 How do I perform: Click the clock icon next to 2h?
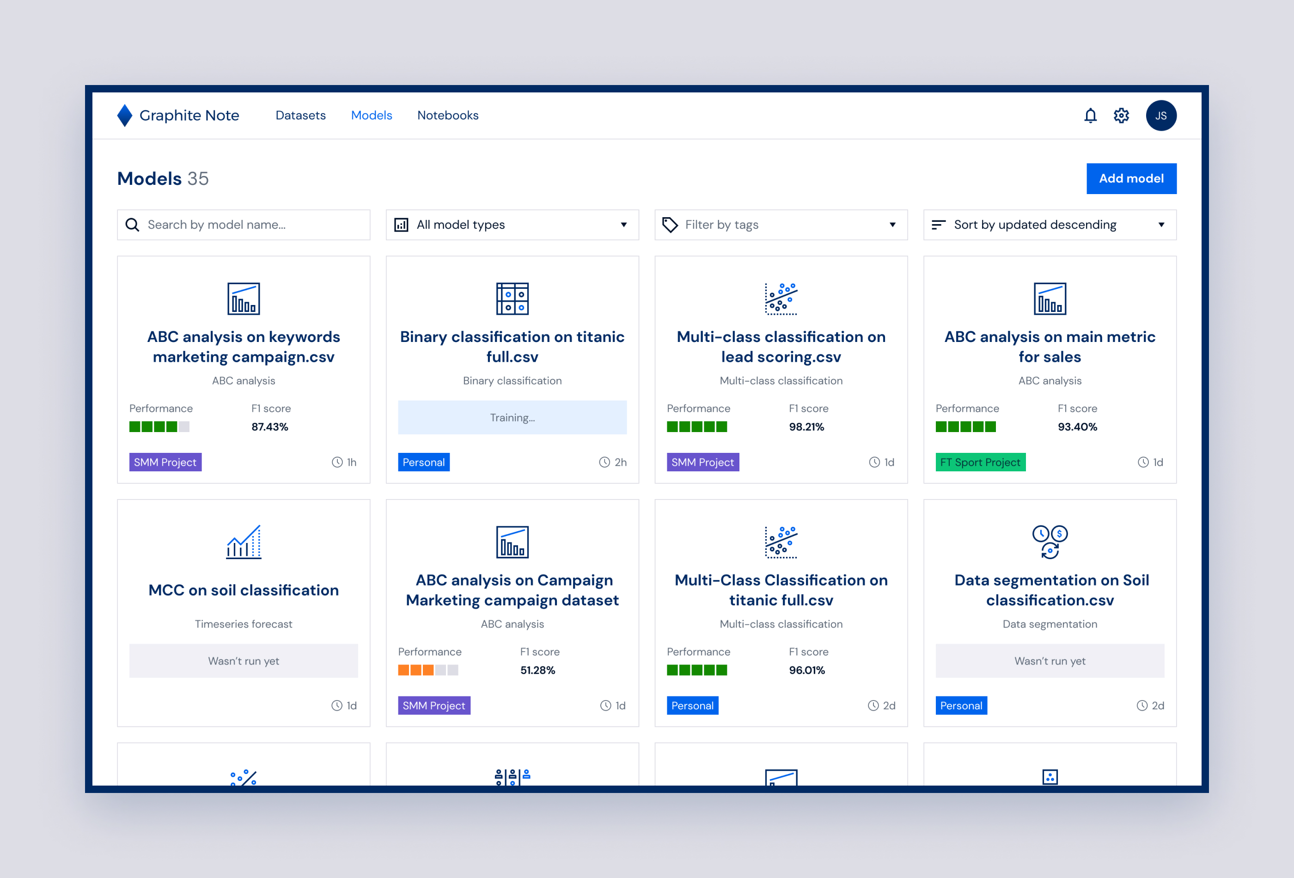click(604, 462)
